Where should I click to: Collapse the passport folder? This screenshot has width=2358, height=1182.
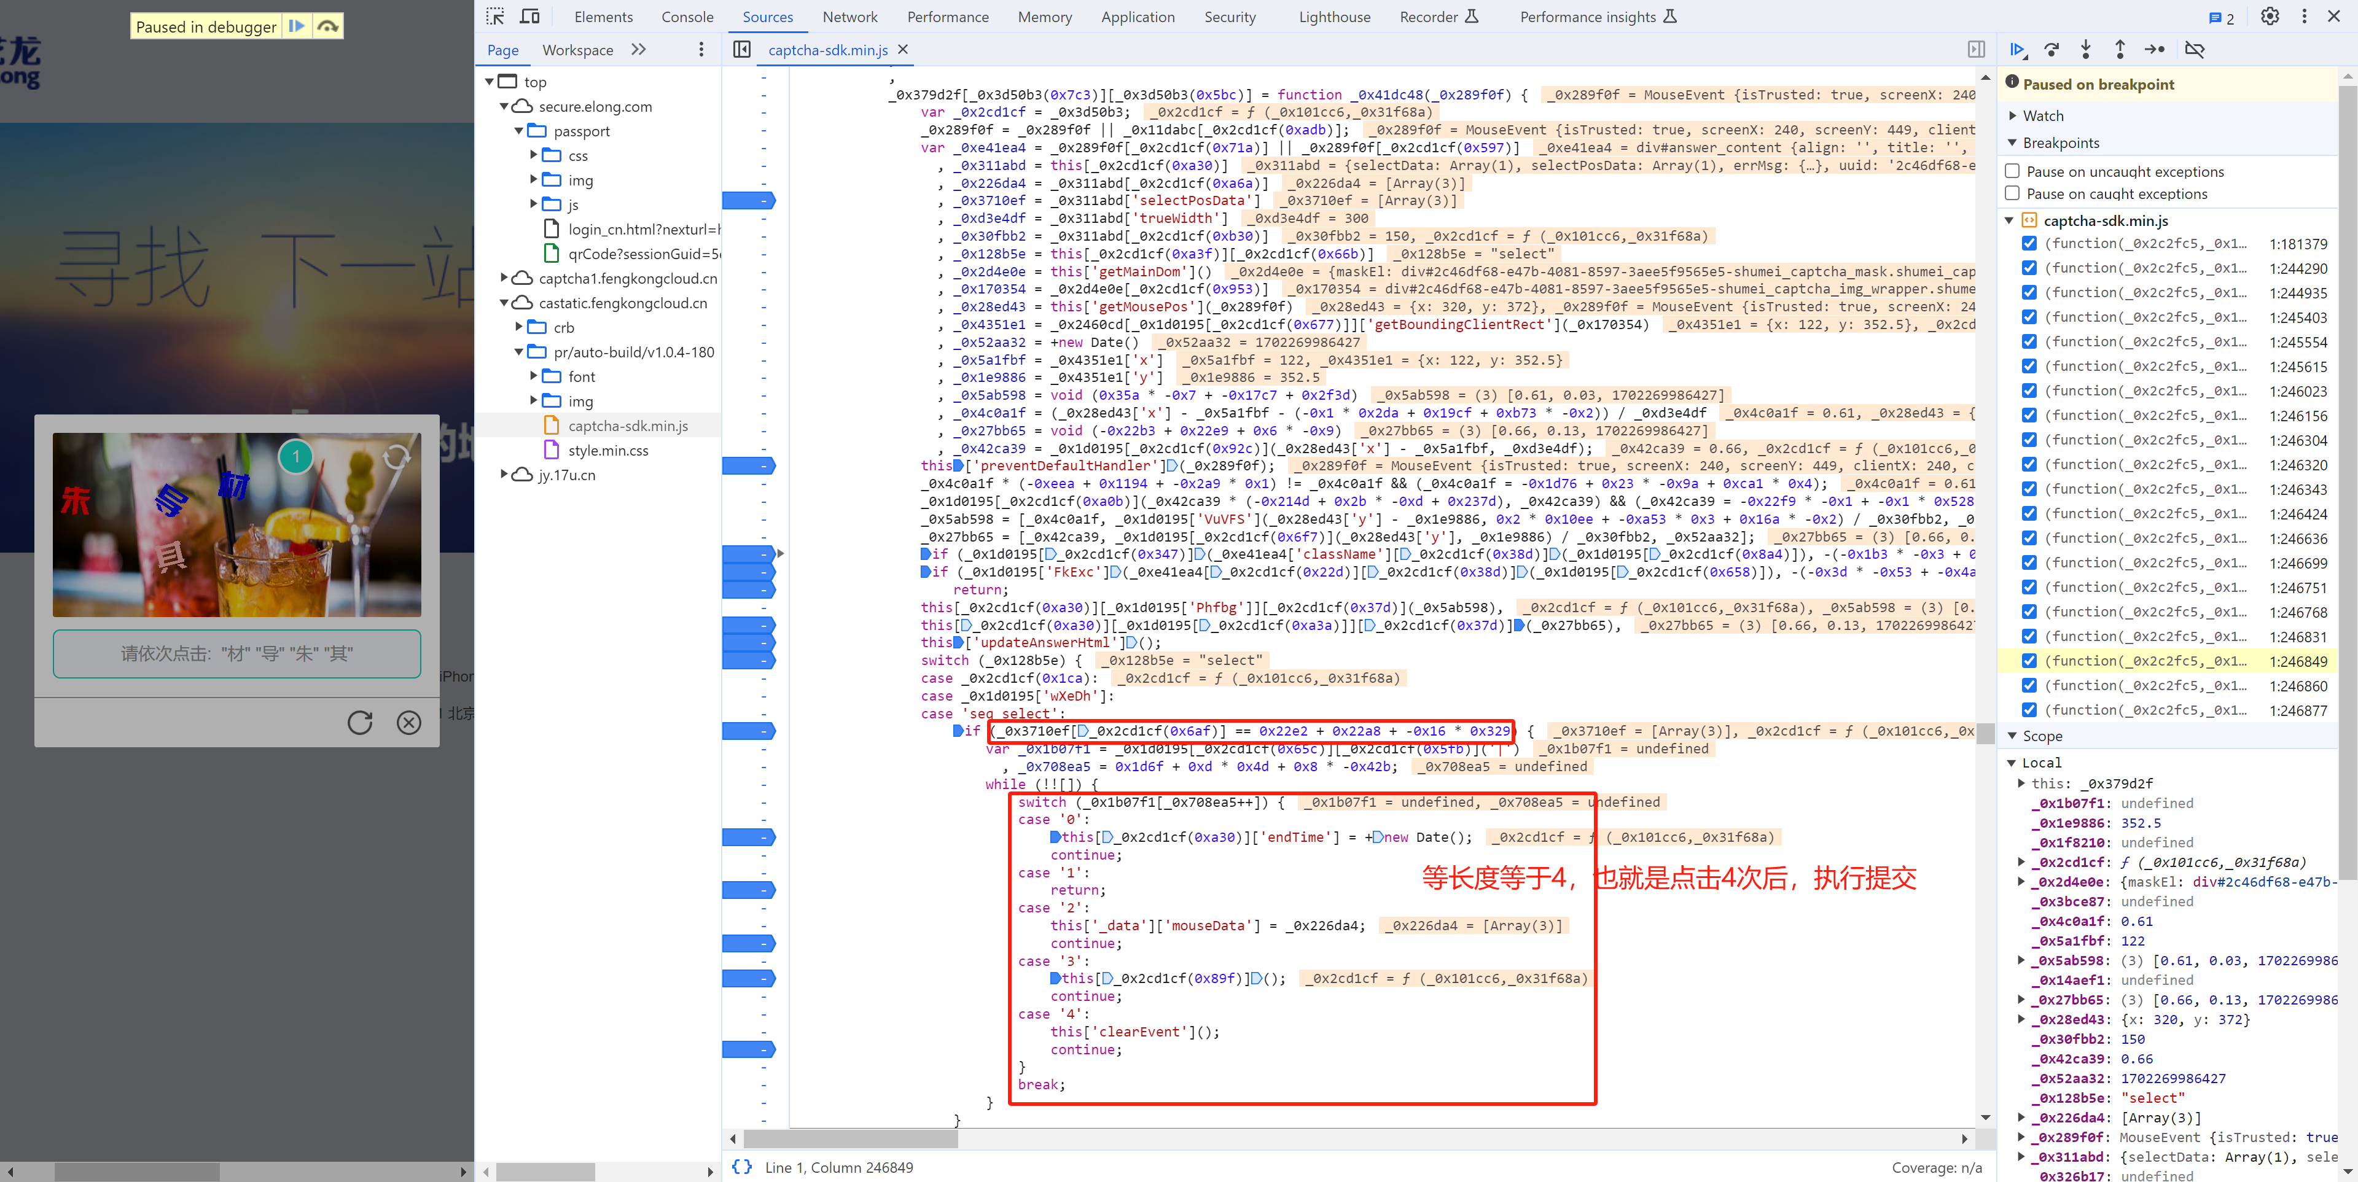tap(519, 131)
